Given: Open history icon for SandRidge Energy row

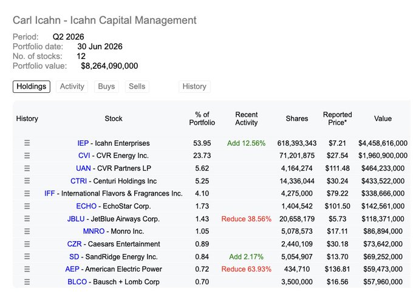Looking at the screenshot, I should pos(27,256).
